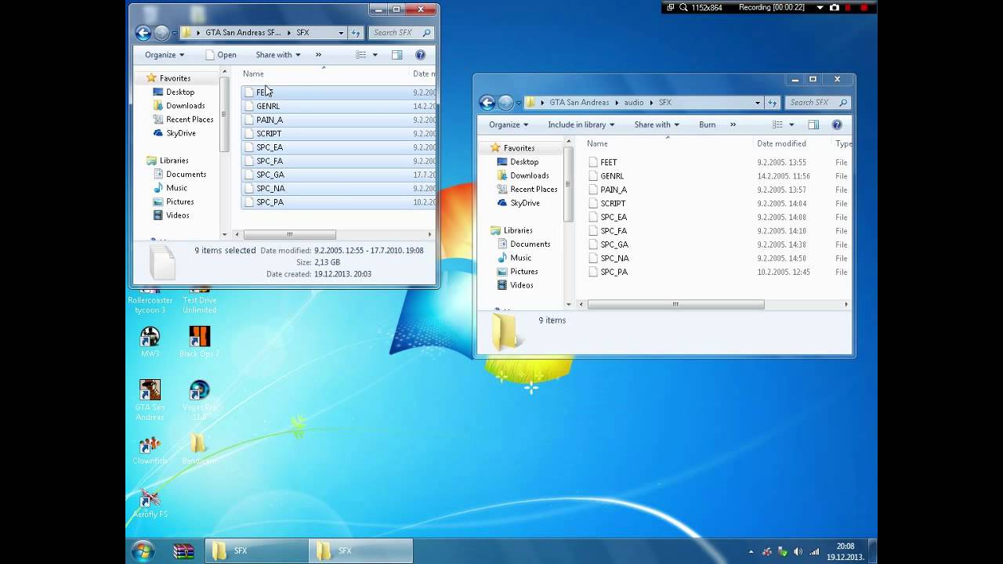Image resolution: width=1003 pixels, height=564 pixels.
Task: Toggle preview pane in audio SFX window
Action: 813,125
